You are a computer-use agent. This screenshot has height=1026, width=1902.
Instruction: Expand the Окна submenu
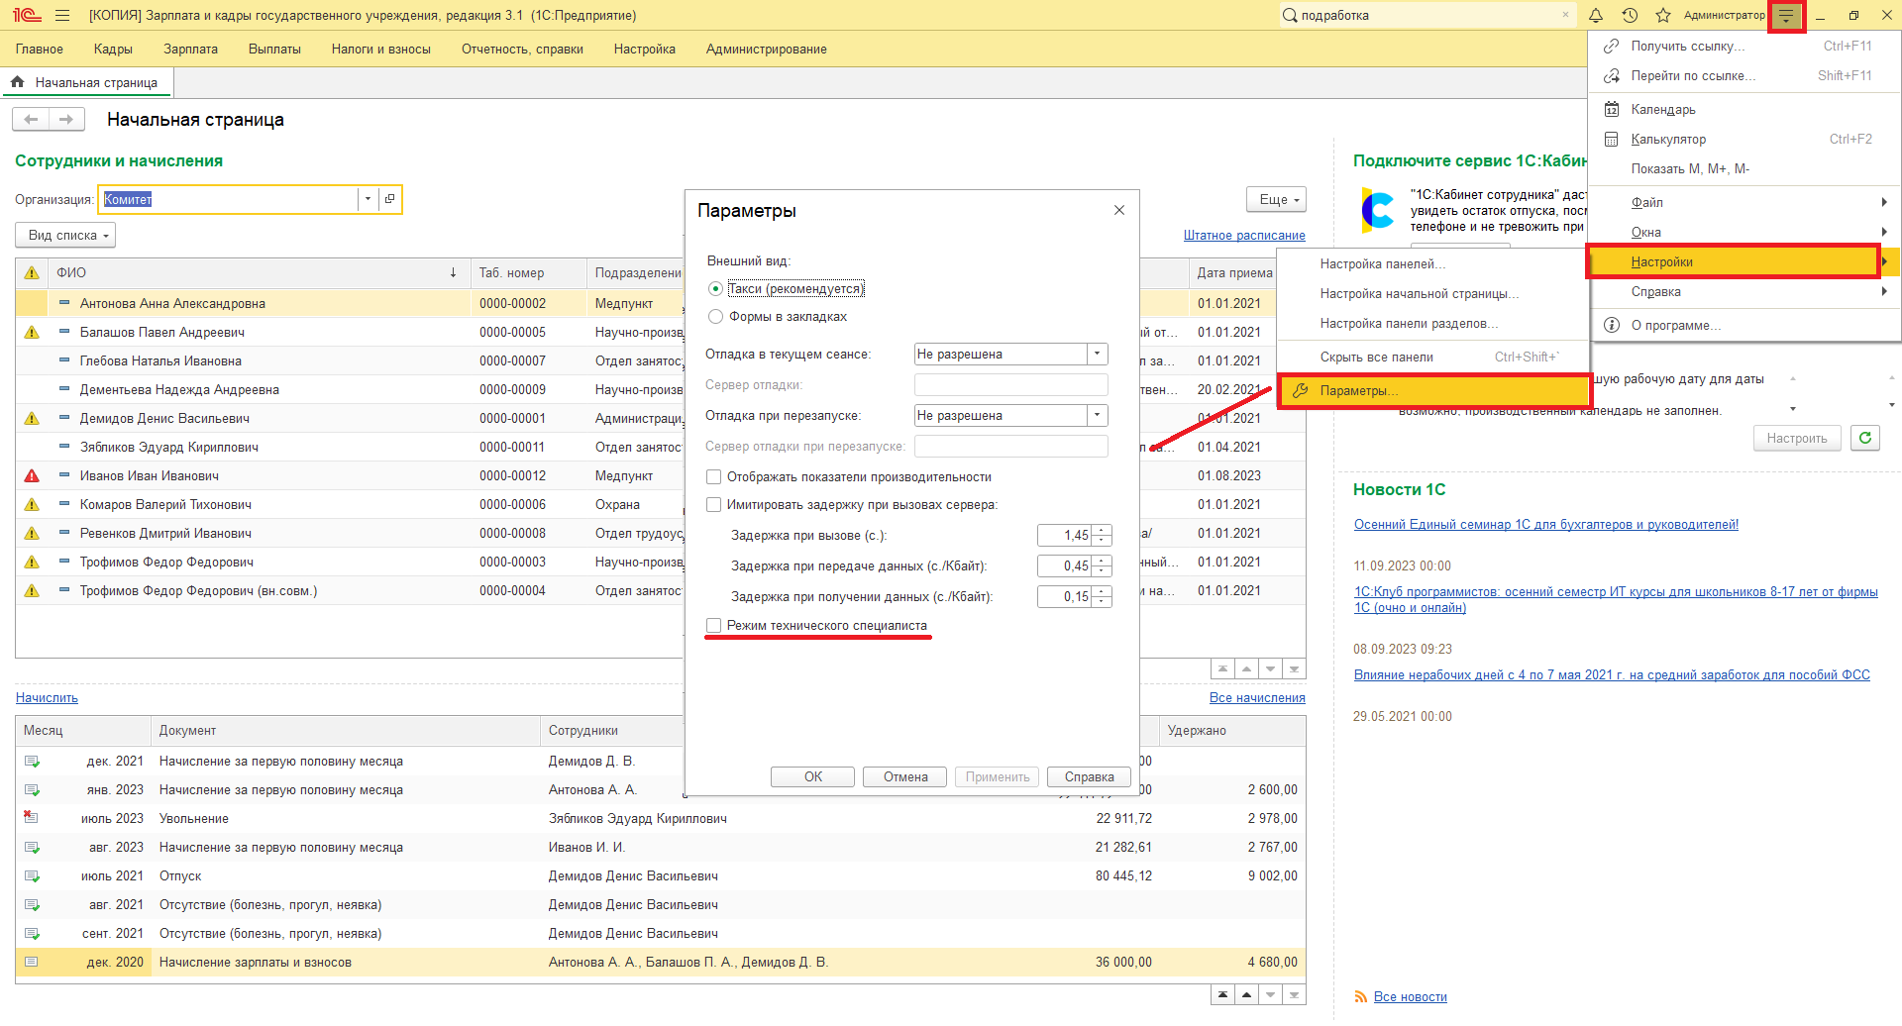point(1744,232)
